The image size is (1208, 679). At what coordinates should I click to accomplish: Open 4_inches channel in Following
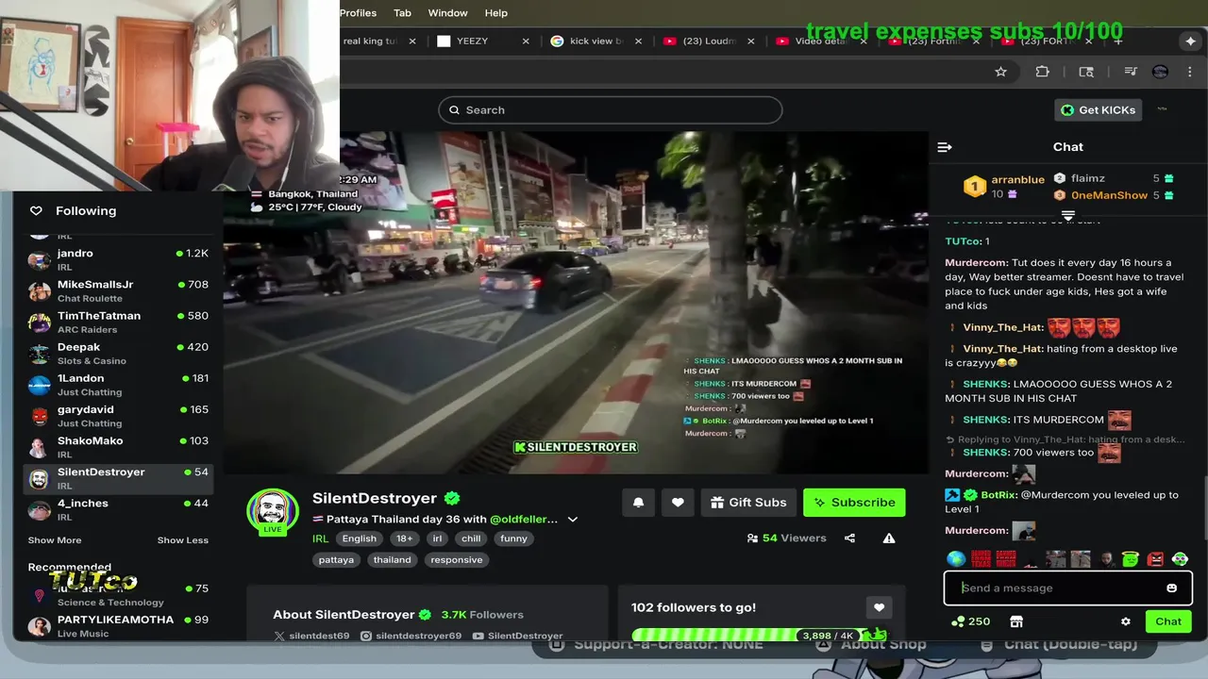coord(118,509)
